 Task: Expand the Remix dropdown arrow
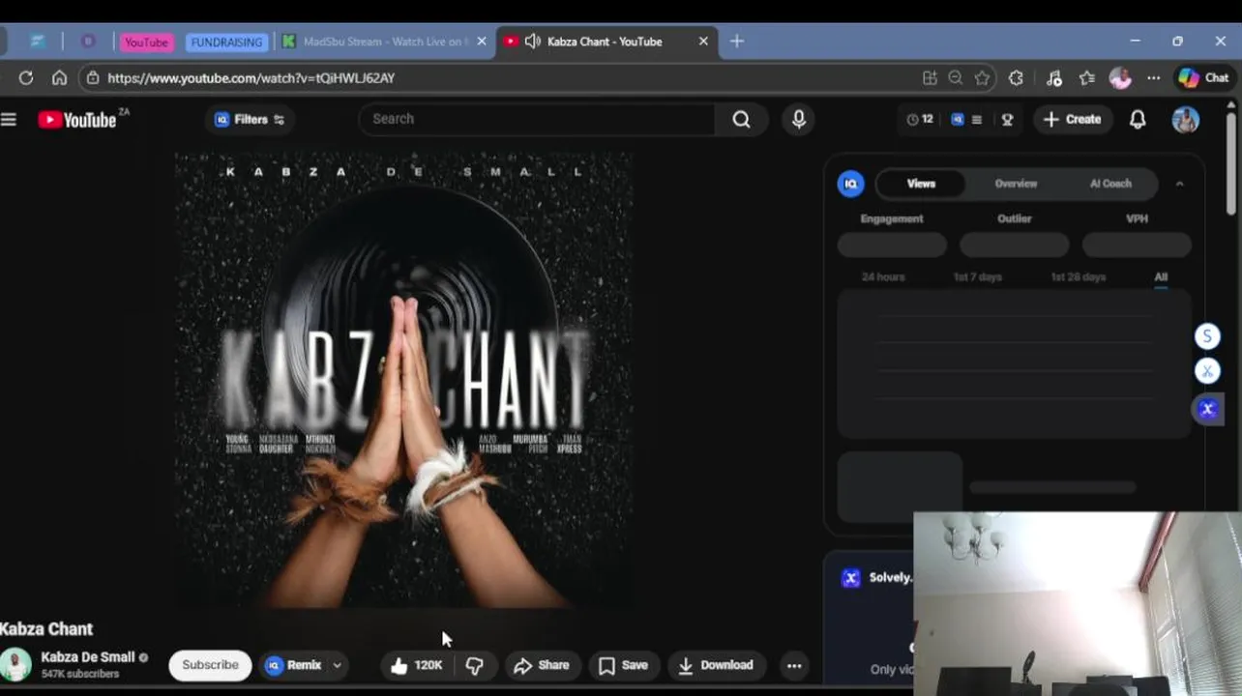click(x=337, y=665)
